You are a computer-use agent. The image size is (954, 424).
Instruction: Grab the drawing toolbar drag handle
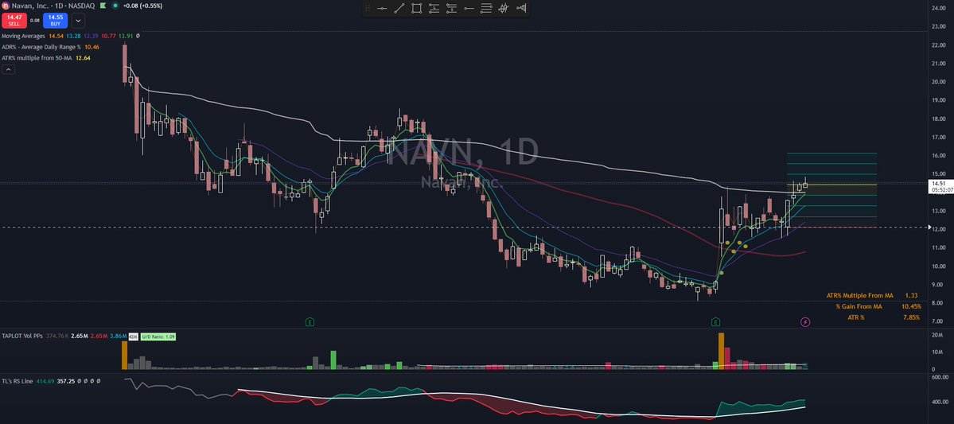(x=368, y=9)
